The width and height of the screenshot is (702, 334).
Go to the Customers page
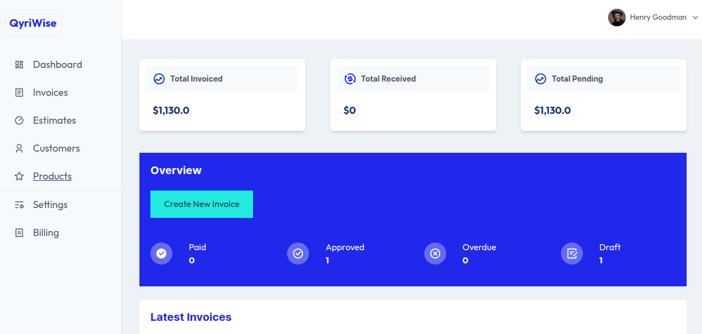pos(57,148)
